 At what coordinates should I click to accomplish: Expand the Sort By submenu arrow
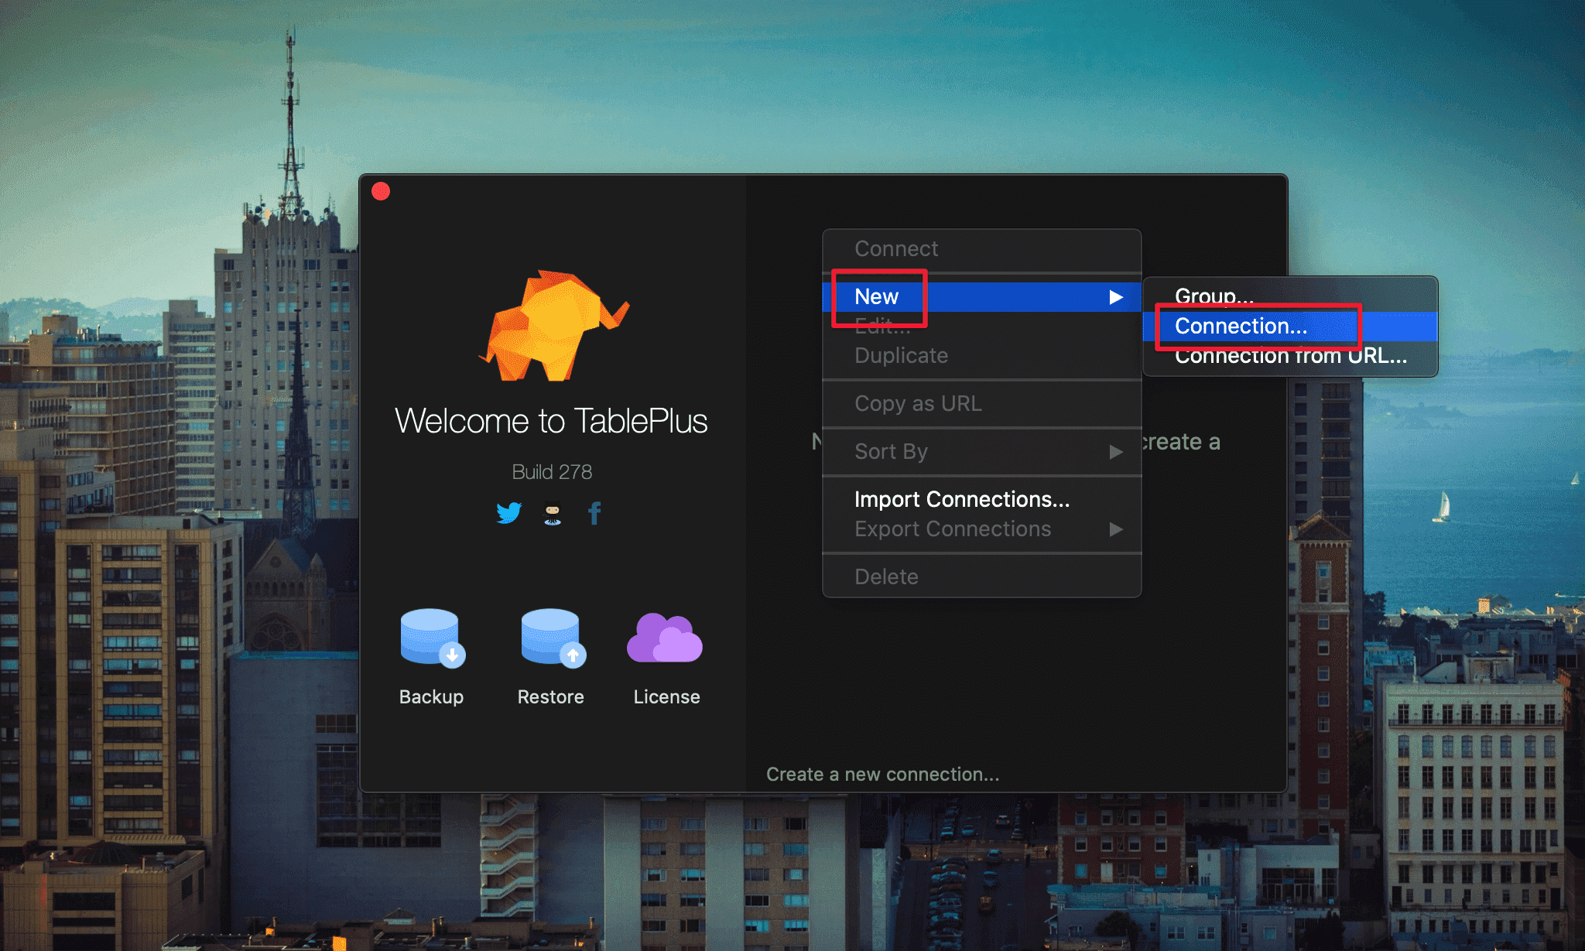(1116, 452)
